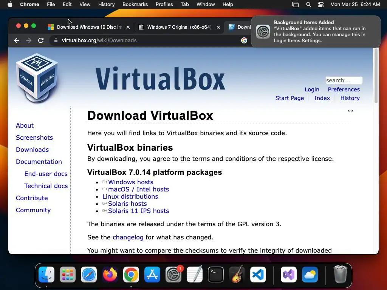387x290 pixels.
Task: Open the Linux distributions link
Action: click(130, 196)
